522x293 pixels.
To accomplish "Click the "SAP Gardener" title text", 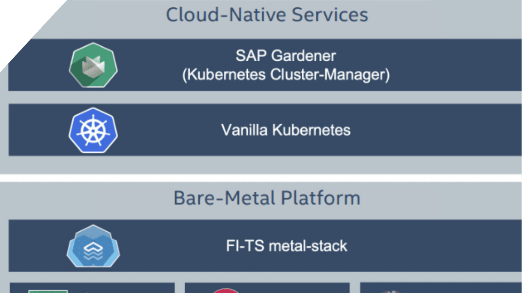I will (x=286, y=56).
